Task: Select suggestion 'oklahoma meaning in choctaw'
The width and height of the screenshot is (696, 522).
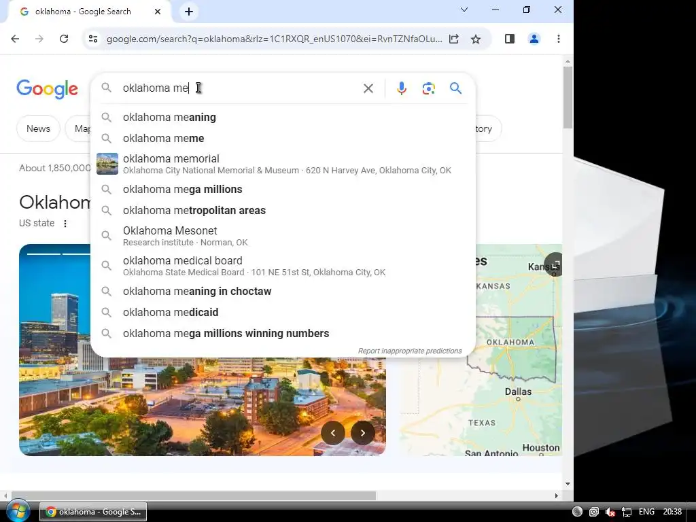Action: tap(283, 291)
